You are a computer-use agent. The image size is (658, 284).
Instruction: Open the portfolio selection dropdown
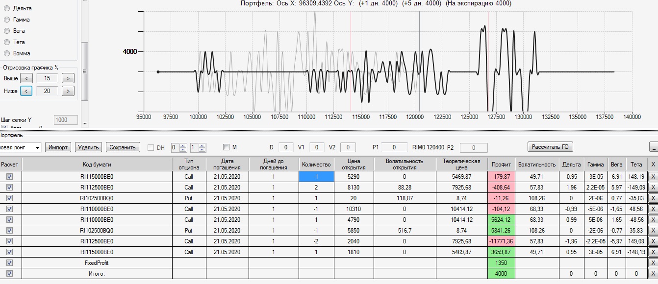click(x=37, y=147)
